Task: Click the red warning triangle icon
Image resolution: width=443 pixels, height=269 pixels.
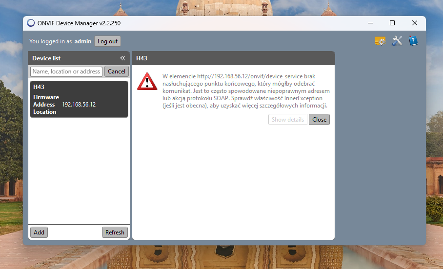Action: click(147, 81)
